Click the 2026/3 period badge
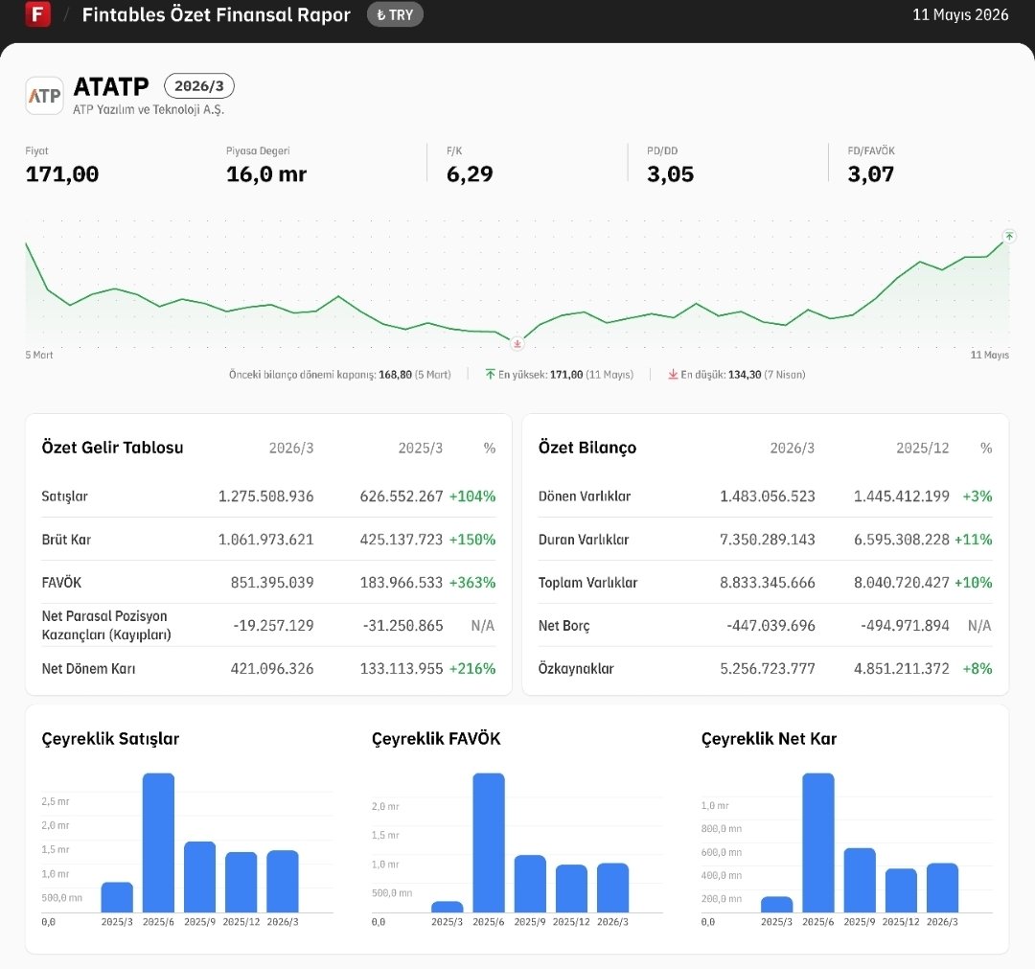This screenshot has width=1035, height=969. [198, 86]
